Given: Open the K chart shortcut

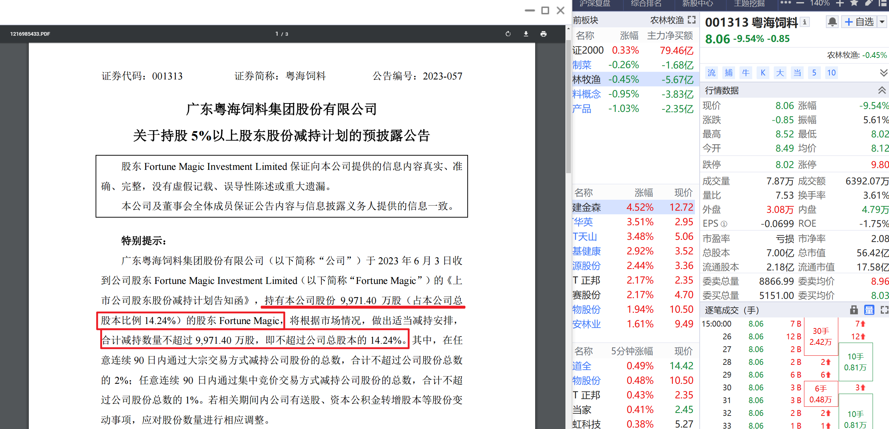Looking at the screenshot, I should pyautogui.click(x=763, y=73).
